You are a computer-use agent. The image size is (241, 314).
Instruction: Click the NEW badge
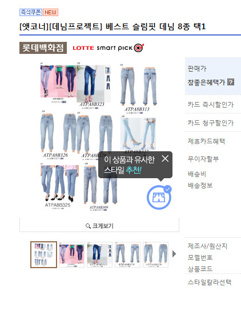pyautogui.click(x=50, y=12)
